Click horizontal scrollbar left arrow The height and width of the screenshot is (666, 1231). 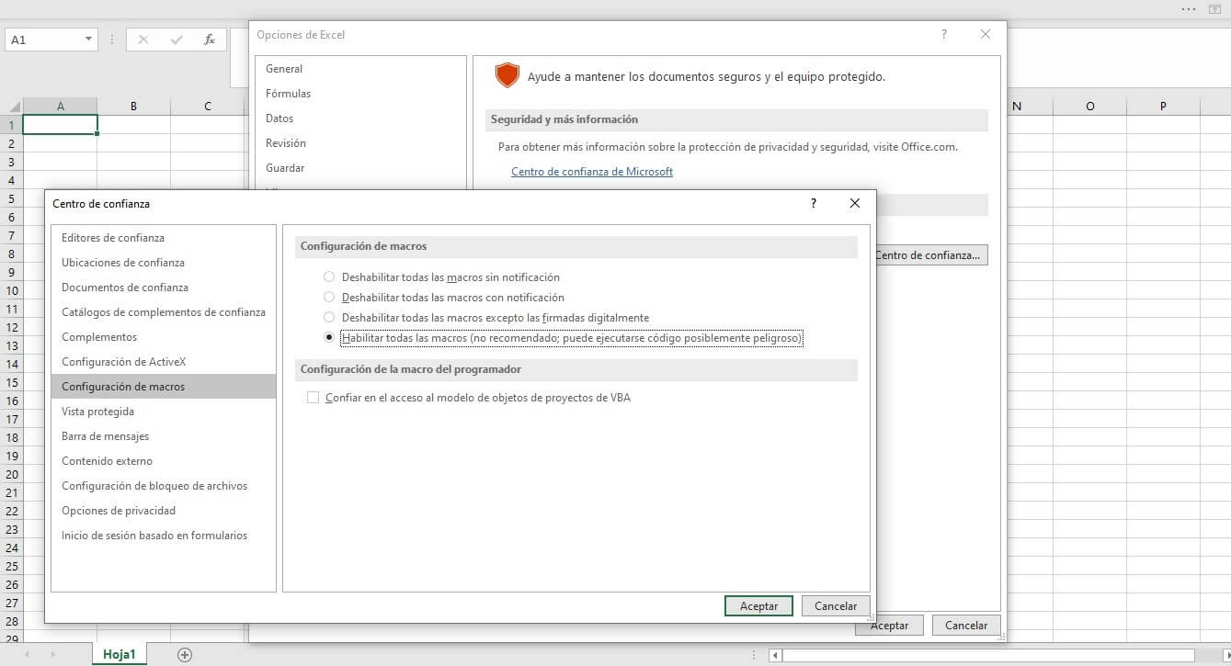point(776,655)
